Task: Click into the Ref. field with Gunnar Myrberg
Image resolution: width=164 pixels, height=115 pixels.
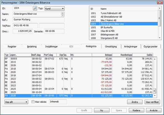Action: 39,20
